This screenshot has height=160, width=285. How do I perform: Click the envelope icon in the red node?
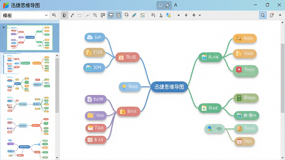(90, 128)
